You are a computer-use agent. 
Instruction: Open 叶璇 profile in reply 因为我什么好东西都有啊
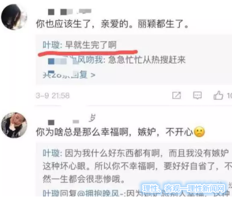[51, 153]
